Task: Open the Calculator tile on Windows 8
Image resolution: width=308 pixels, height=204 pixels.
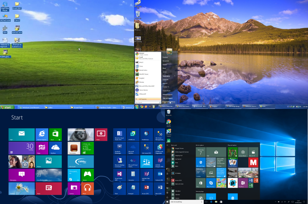Action: click(x=133, y=175)
